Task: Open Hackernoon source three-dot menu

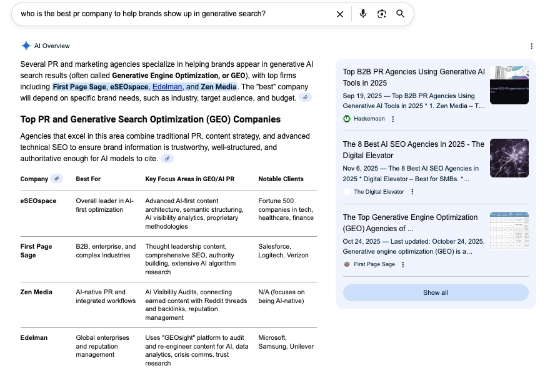Action: click(x=392, y=119)
